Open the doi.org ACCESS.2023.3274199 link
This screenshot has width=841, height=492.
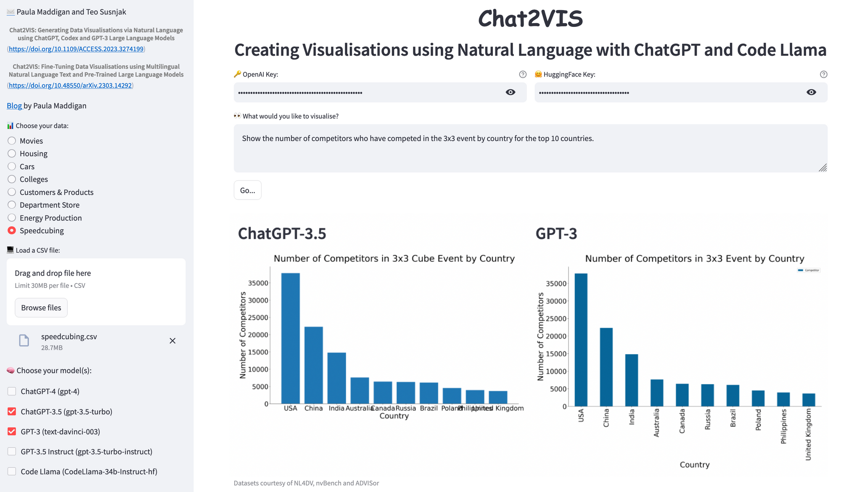pos(76,49)
